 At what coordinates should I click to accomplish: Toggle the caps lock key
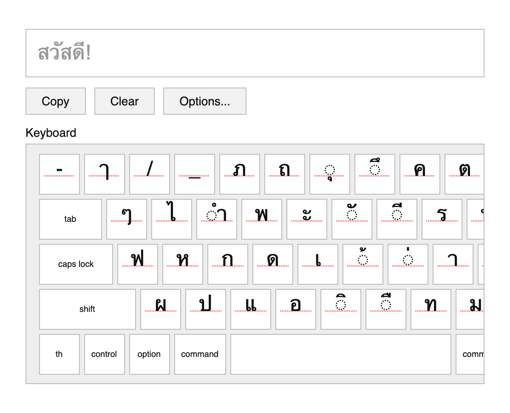[x=76, y=264]
